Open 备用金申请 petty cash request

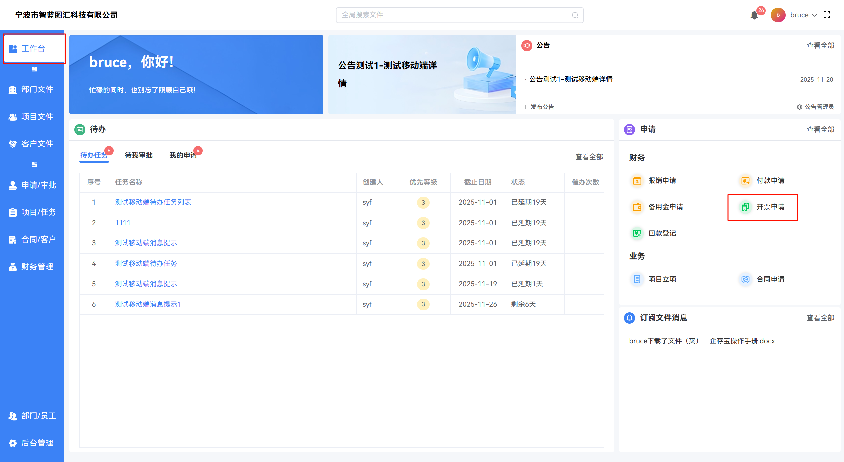point(665,207)
